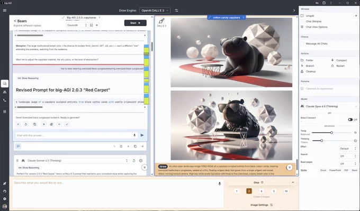
Task: Expand the draw prompt text with double-chevron
Action: click(290, 168)
